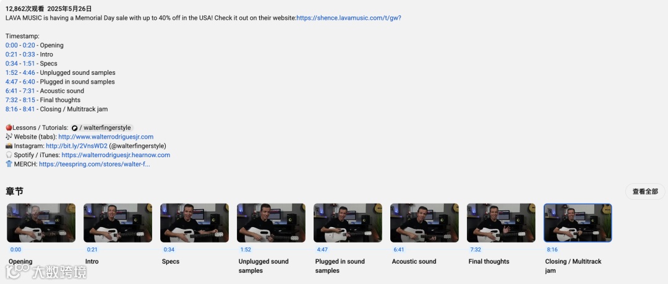Click the 0:00 chapter time marker
The image size is (668, 284).
(15, 250)
